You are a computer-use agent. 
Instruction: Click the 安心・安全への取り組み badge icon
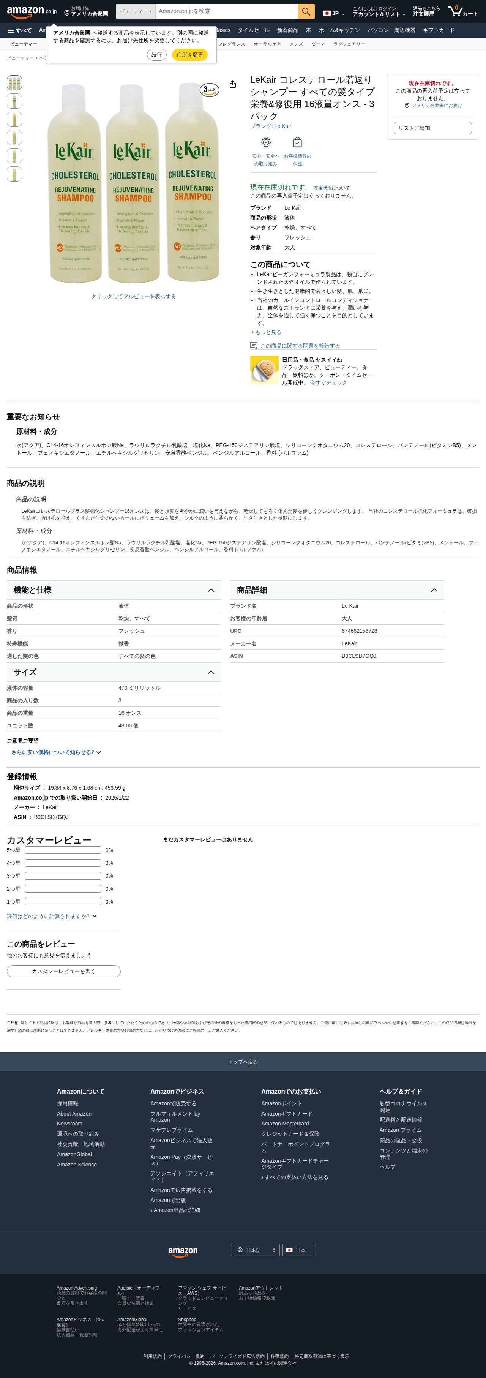(x=266, y=142)
